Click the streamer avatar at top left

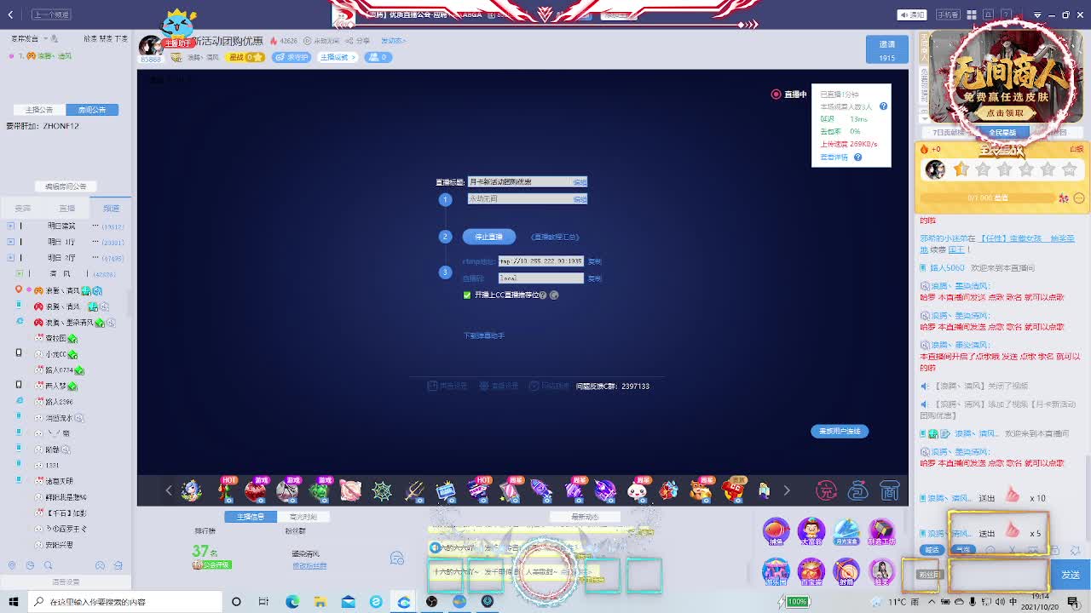(x=150, y=47)
